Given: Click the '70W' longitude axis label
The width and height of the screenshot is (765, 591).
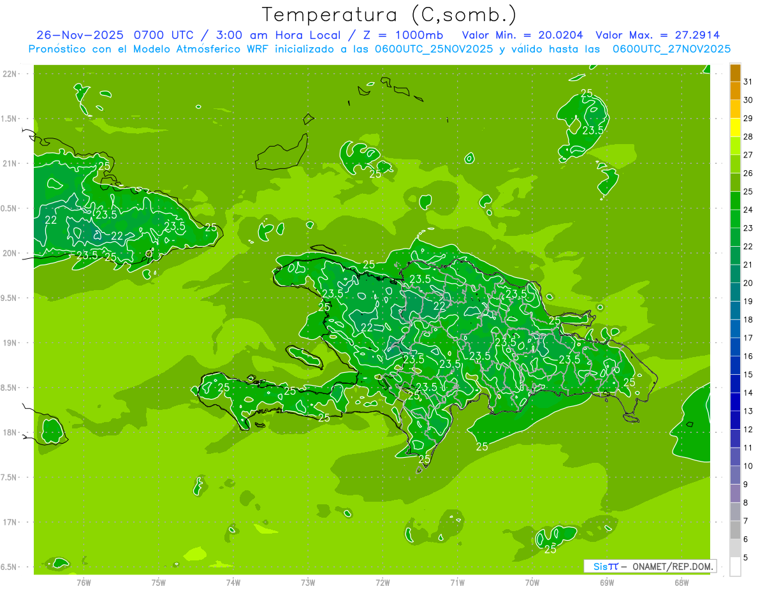Looking at the screenshot, I should (x=532, y=583).
